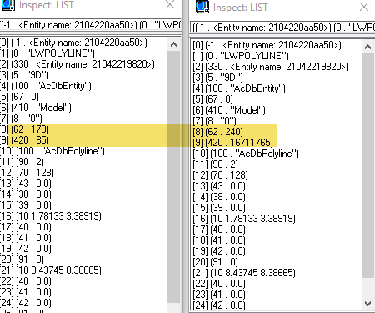Select row [11] (90 . 2) in left window
The image size is (375, 313).
tap(22, 162)
